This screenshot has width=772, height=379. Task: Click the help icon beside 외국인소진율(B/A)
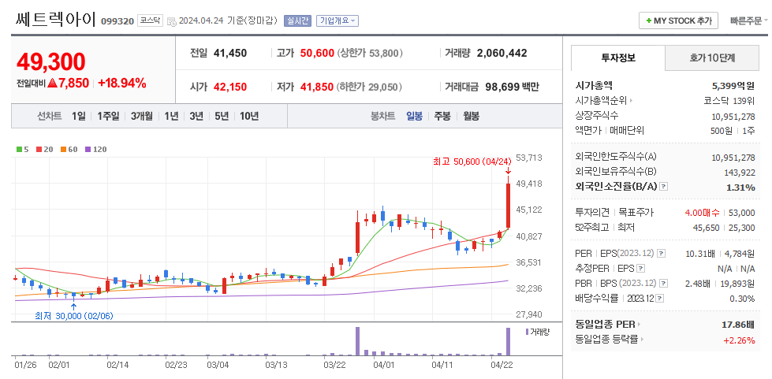click(664, 187)
